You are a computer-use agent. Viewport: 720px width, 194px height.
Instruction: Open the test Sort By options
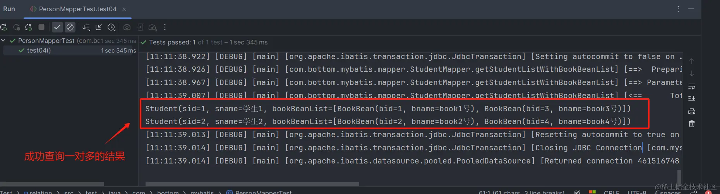(x=86, y=27)
